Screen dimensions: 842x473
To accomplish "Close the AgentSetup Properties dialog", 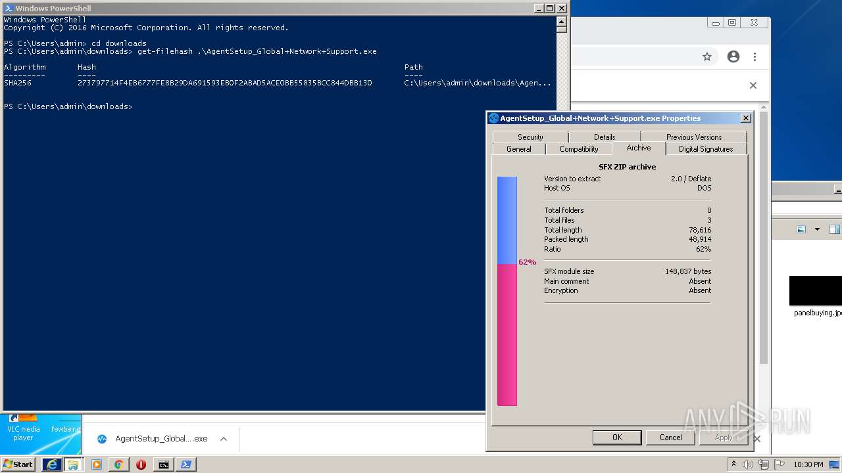I will click(745, 118).
